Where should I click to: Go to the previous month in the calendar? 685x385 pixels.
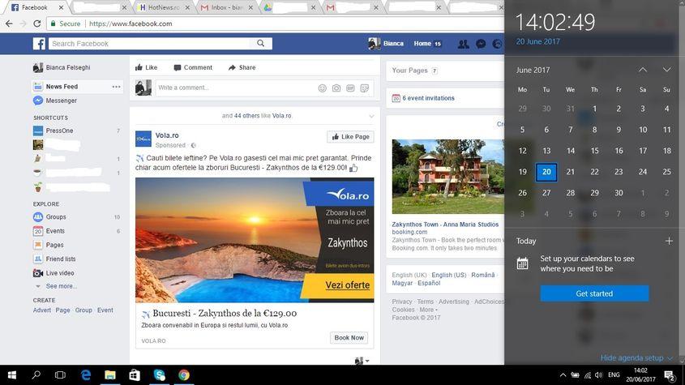click(642, 70)
